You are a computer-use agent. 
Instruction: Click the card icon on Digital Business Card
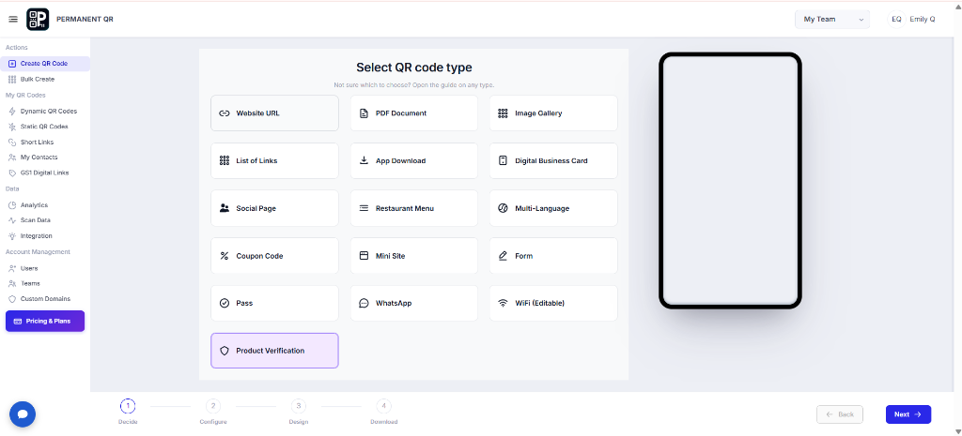click(x=504, y=160)
